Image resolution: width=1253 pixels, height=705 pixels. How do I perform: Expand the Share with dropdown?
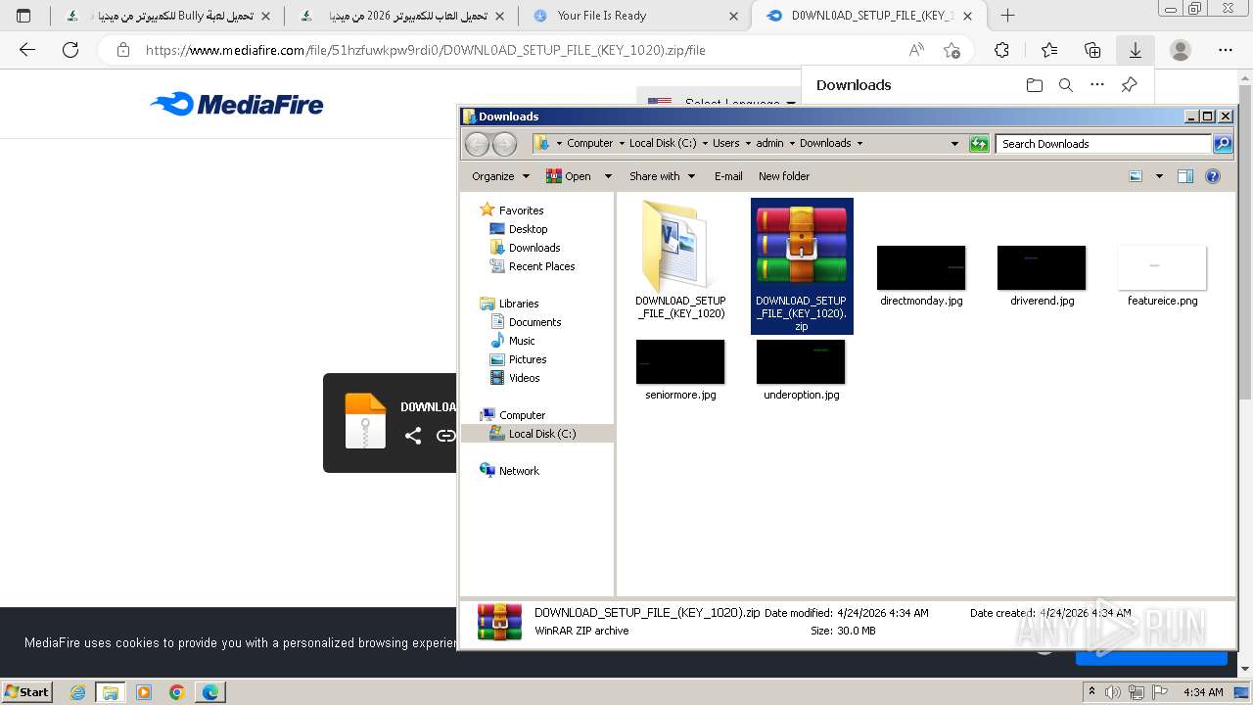point(662,176)
